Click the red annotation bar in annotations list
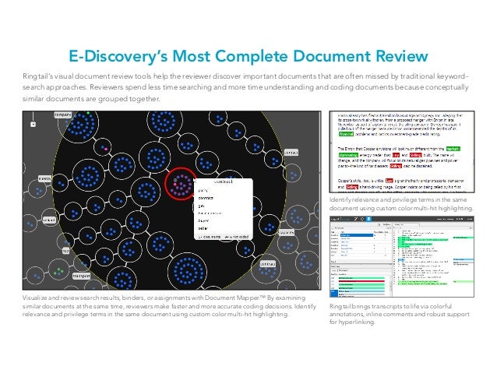 [x=361, y=281]
